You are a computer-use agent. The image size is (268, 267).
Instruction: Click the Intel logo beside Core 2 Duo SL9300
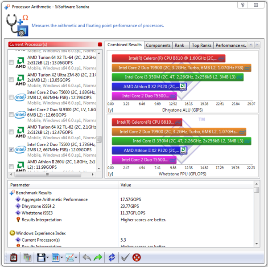coord(21,115)
